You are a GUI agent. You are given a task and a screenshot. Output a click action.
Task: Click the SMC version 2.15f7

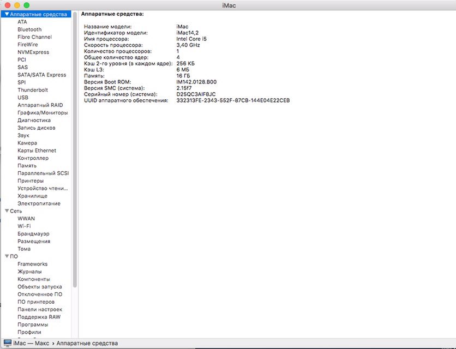184,88
